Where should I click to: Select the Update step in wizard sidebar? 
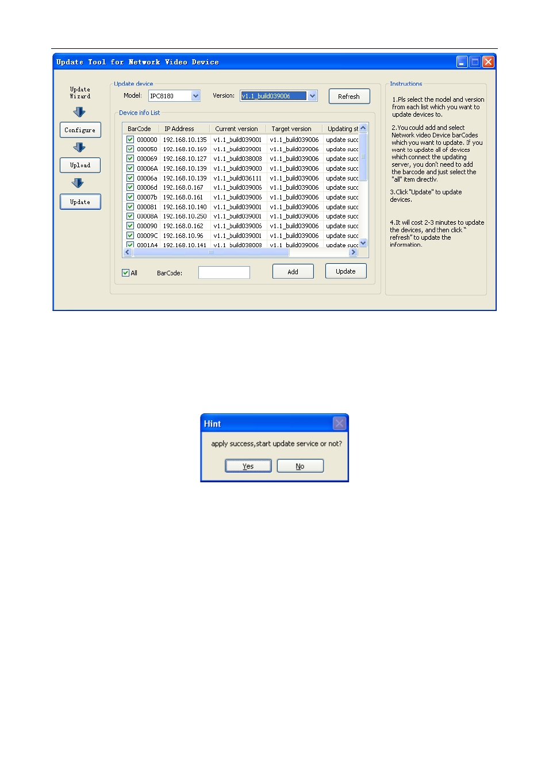click(80, 202)
